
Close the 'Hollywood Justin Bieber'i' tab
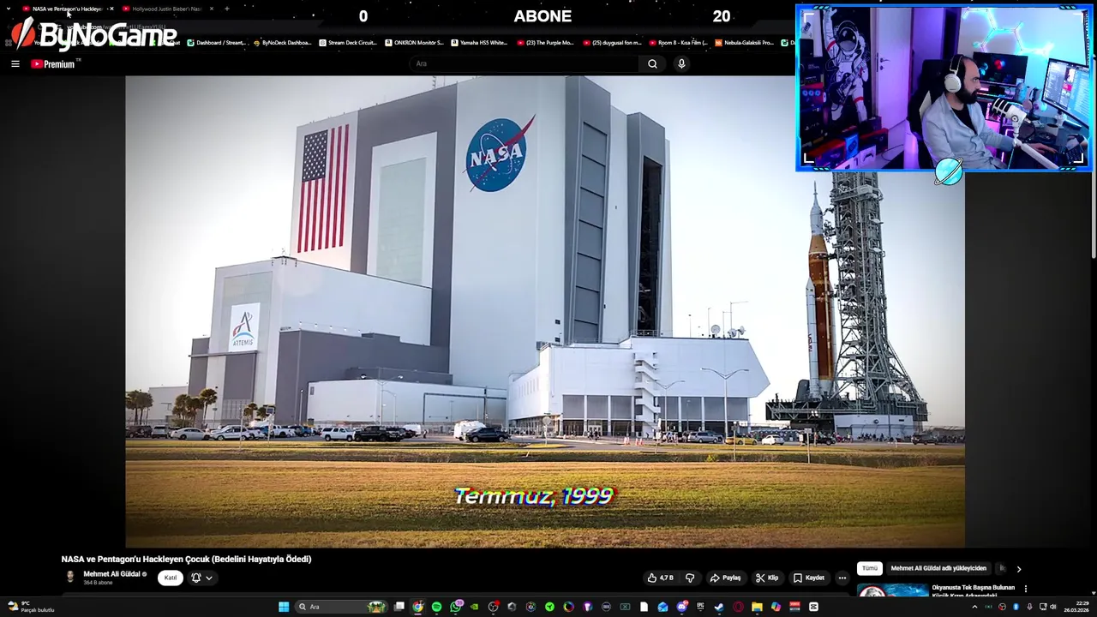pyautogui.click(x=212, y=9)
